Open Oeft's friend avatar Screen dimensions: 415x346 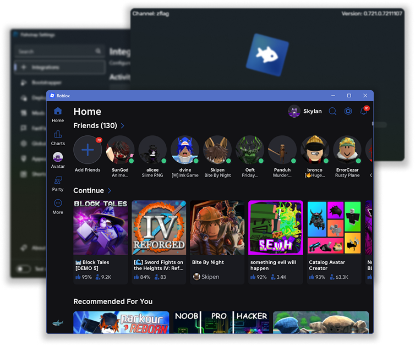[x=250, y=150]
